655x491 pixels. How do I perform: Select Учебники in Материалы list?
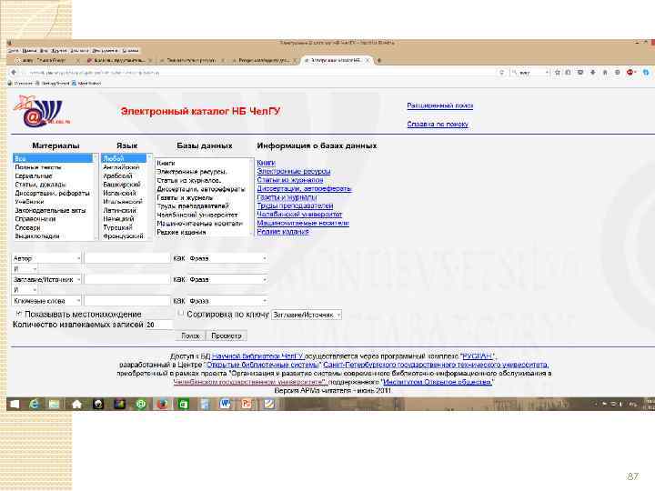pyautogui.click(x=53, y=202)
